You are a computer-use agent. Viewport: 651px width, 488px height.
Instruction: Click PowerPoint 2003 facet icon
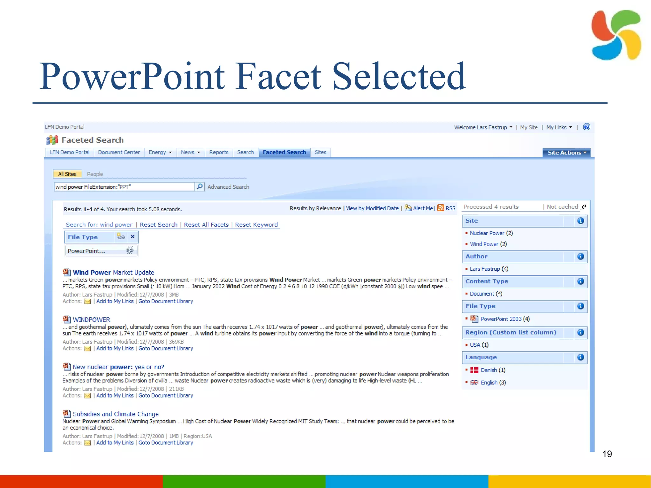point(474,319)
